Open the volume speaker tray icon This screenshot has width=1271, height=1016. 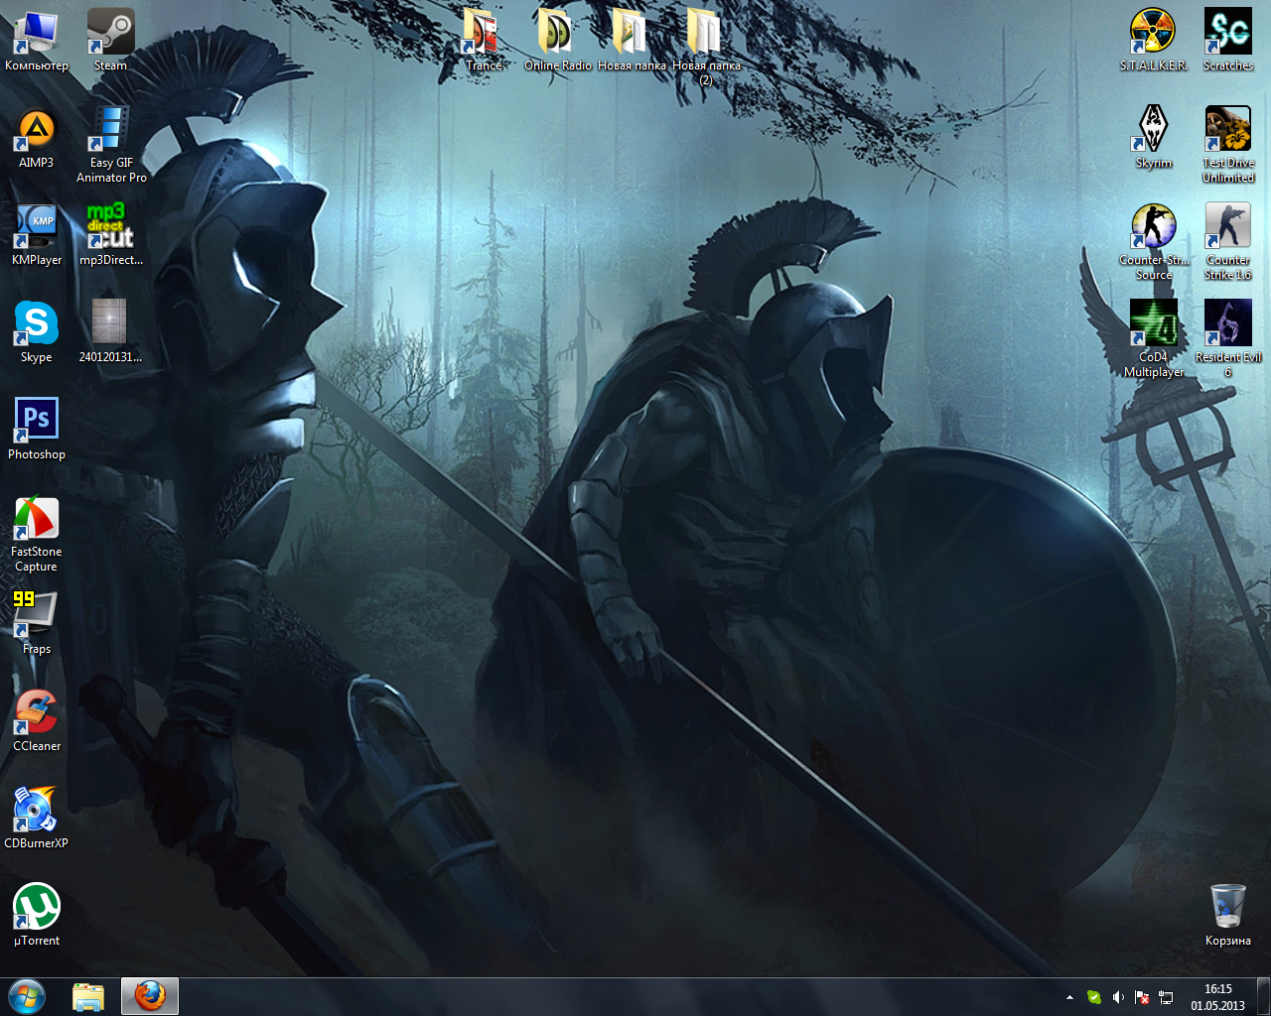coord(1118,997)
